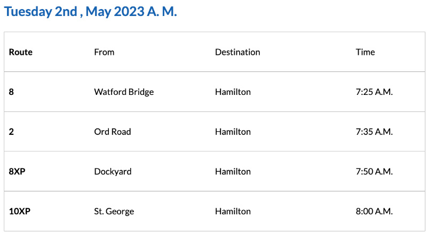Click Hamilton destination in the Dockyard row
This screenshot has width=427, height=233.
233,172
